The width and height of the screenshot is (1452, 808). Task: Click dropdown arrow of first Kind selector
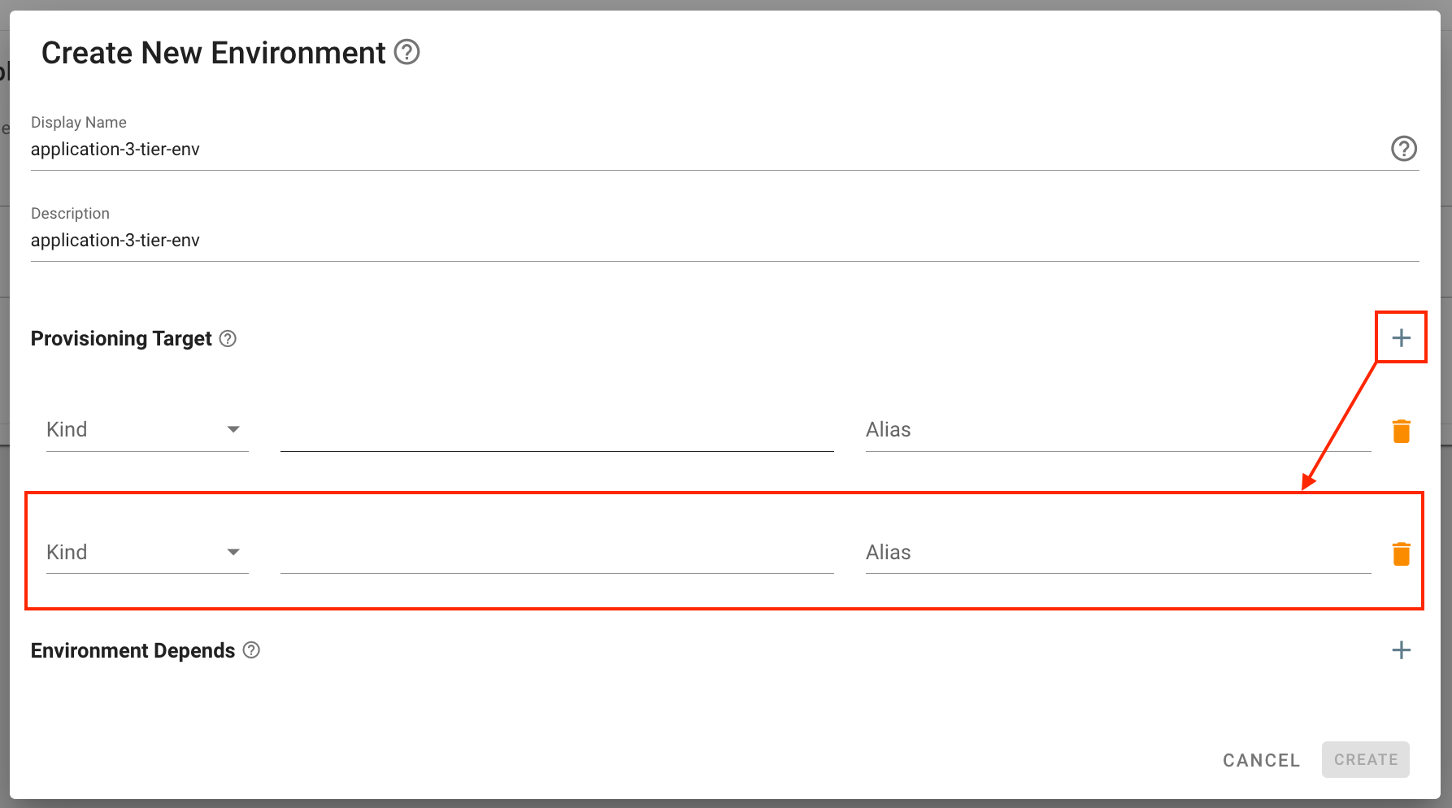coord(233,430)
